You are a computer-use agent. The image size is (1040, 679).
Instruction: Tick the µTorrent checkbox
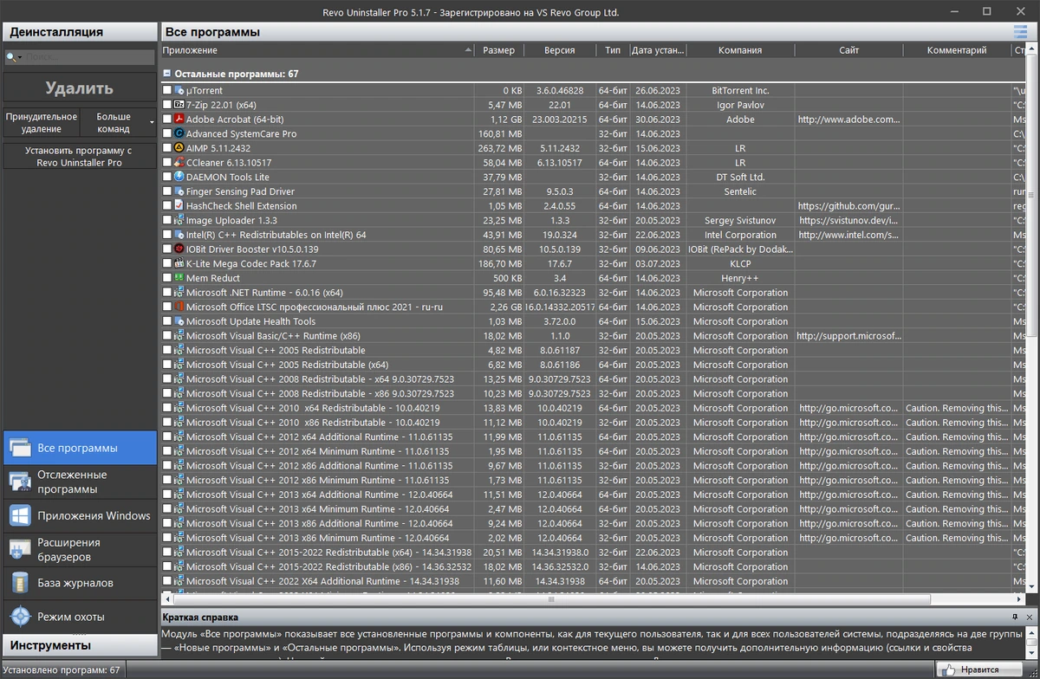point(167,90)
